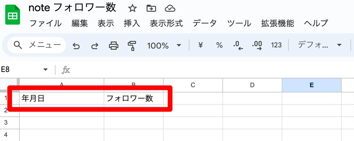
Task: Select the フォロワー数 cell in B1
Action: (x=134, y=98)
